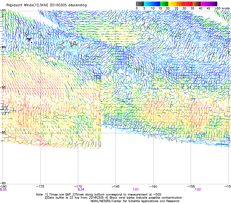Click legend value 10 knots

(153, 8)
